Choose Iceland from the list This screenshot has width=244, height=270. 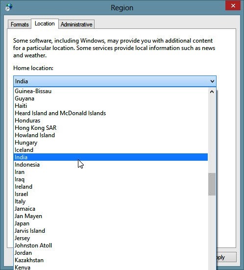click(111, 150)
